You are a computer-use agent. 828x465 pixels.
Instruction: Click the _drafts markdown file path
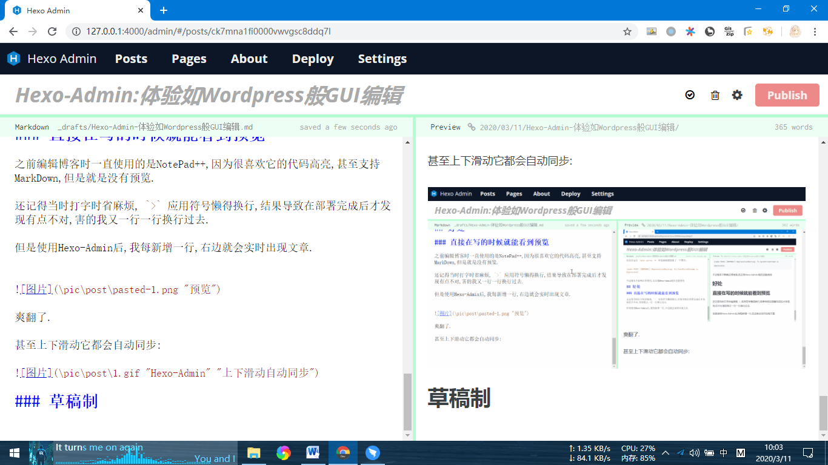click(x=155, y=127)
